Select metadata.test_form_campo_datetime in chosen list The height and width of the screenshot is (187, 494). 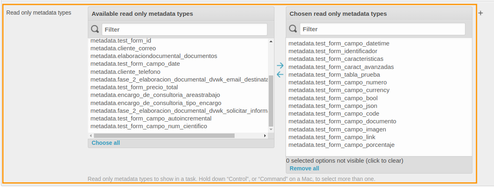coord(339,43)
